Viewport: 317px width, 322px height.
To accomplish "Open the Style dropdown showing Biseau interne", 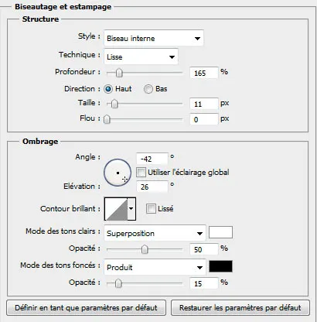I will 154,39.
